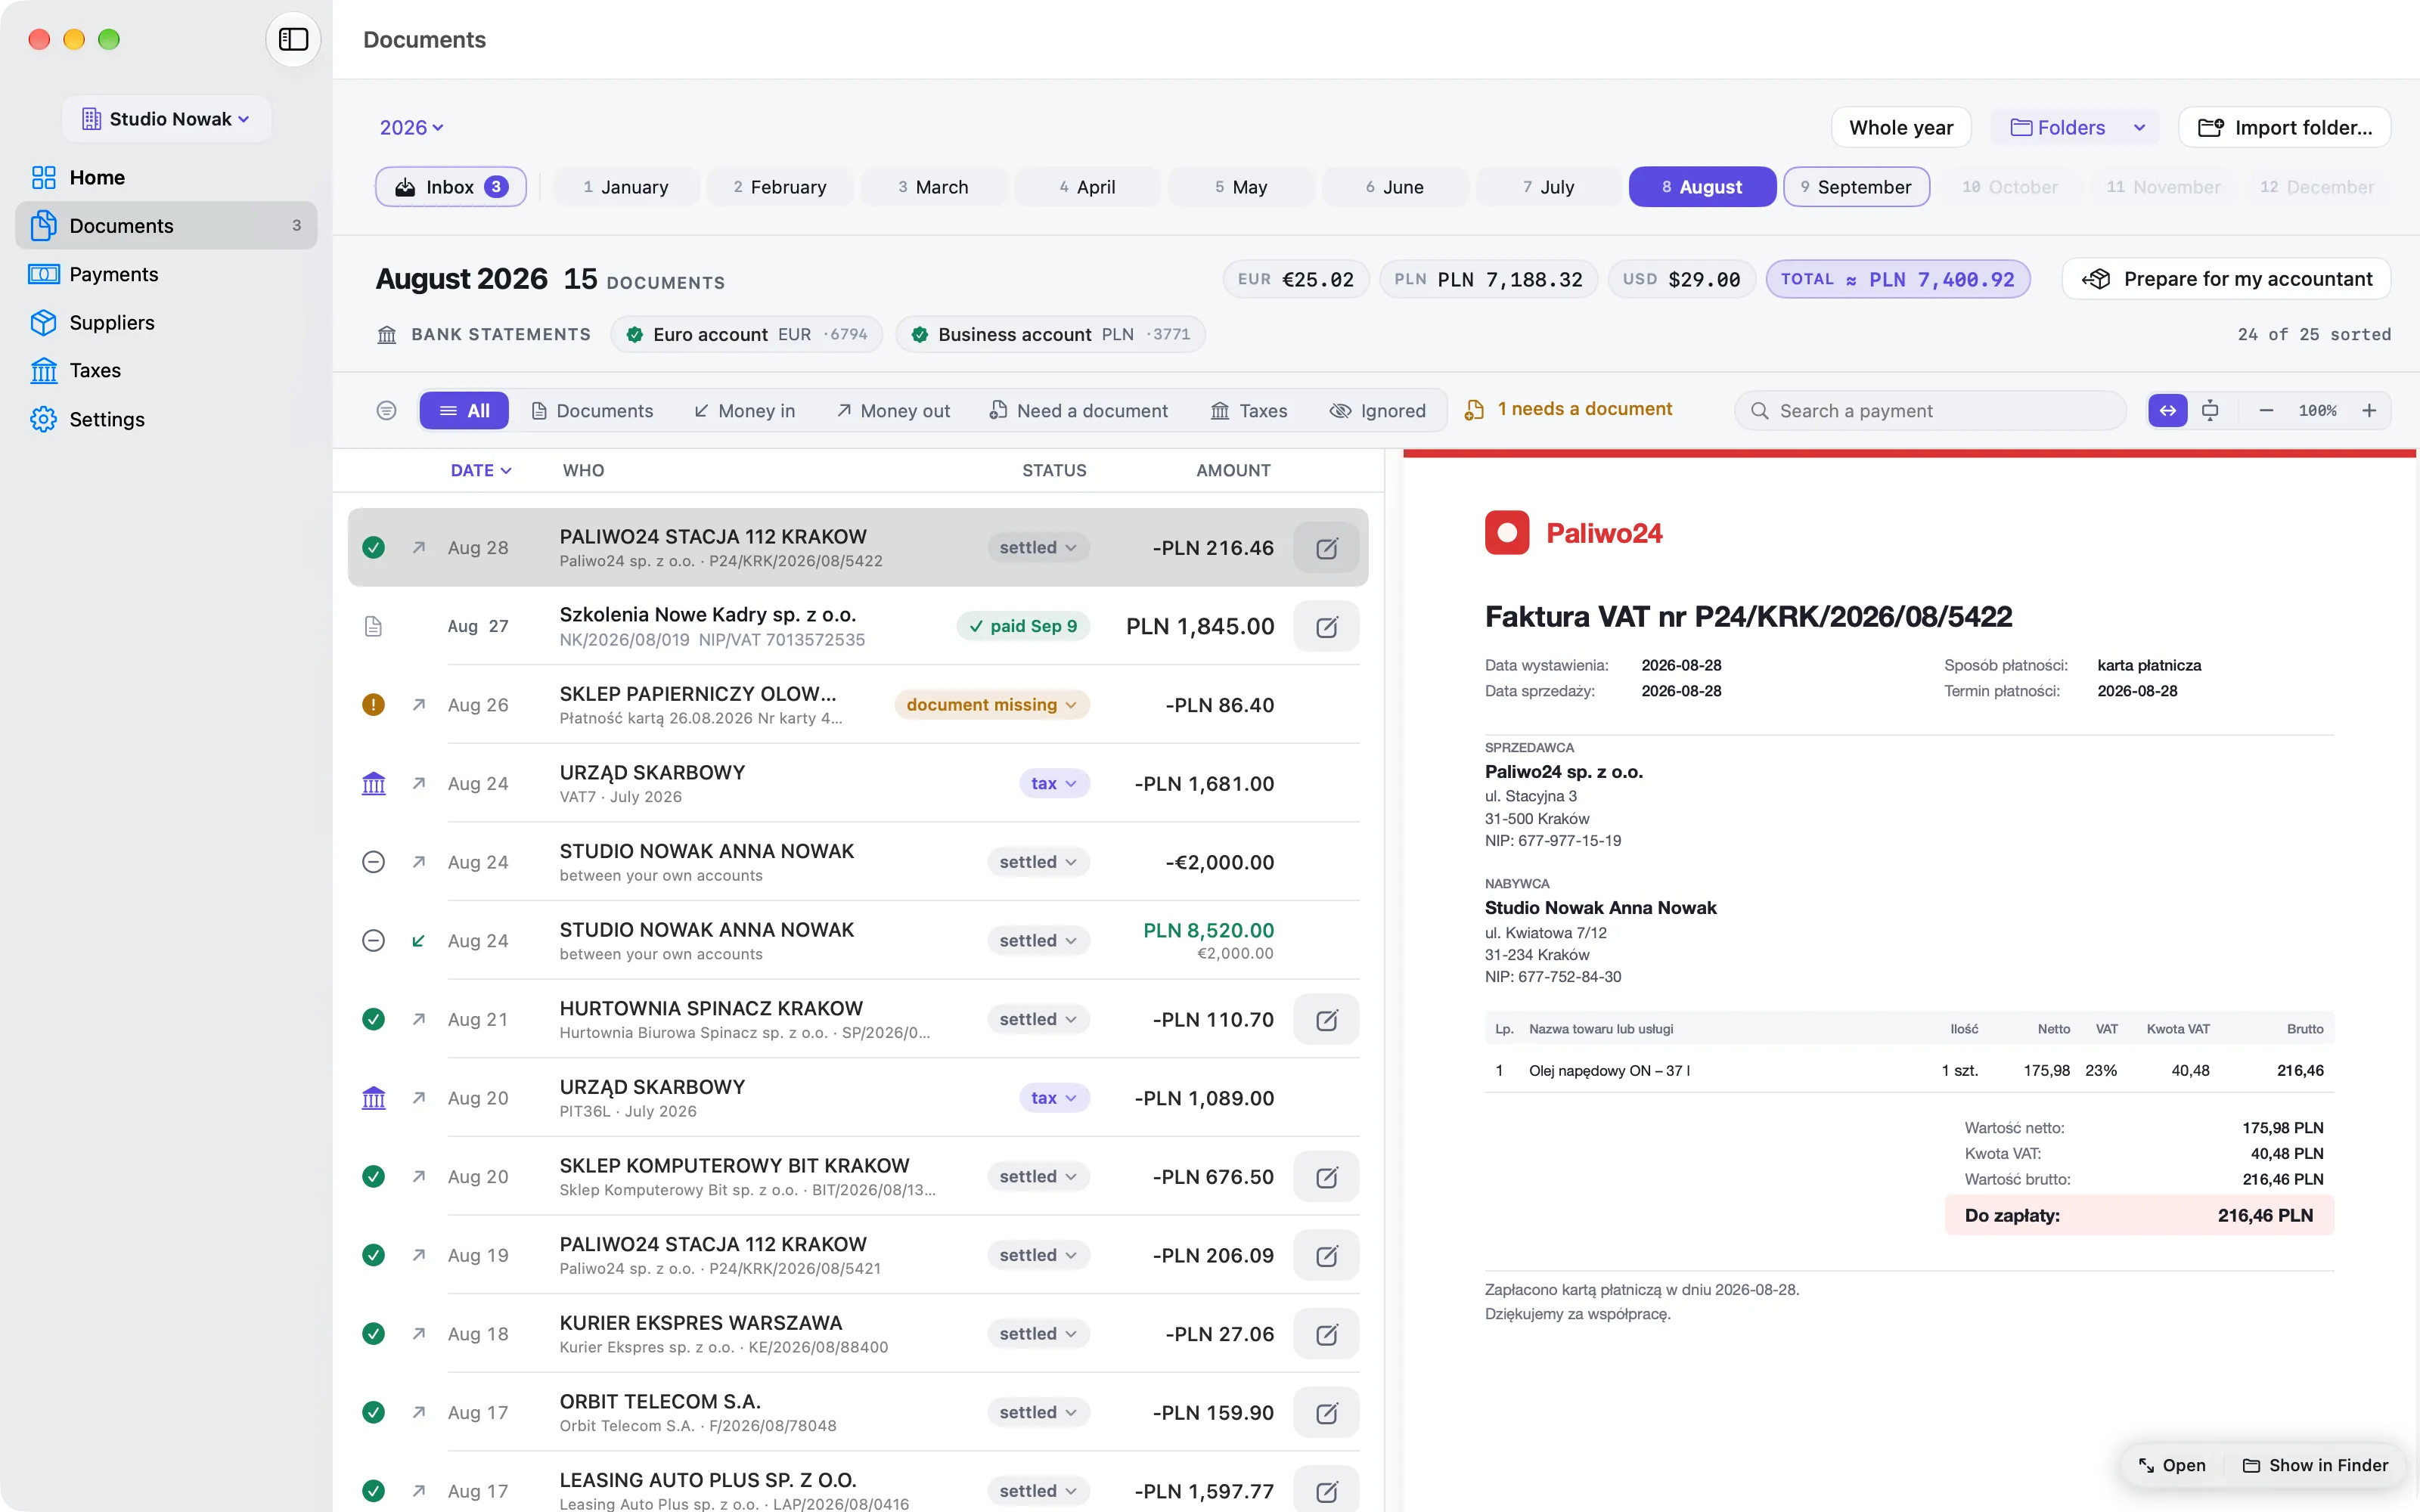Zoom out the document preview
This screenshot has width=2420, height=1512.
(2266, 411)
